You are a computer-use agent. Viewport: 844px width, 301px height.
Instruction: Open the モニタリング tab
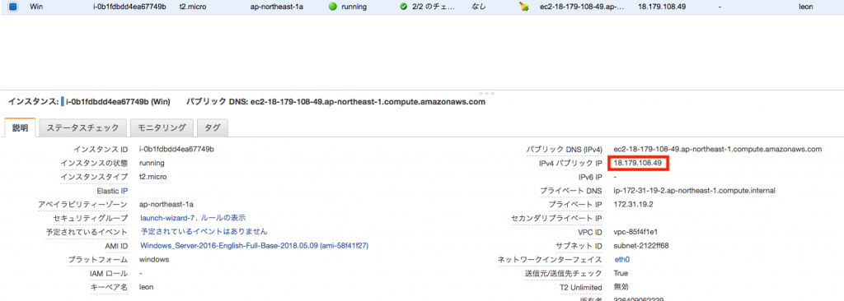162,128
